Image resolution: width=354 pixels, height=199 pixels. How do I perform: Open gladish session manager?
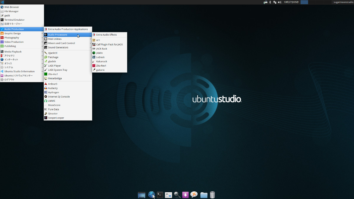click(x=68, y=61)
